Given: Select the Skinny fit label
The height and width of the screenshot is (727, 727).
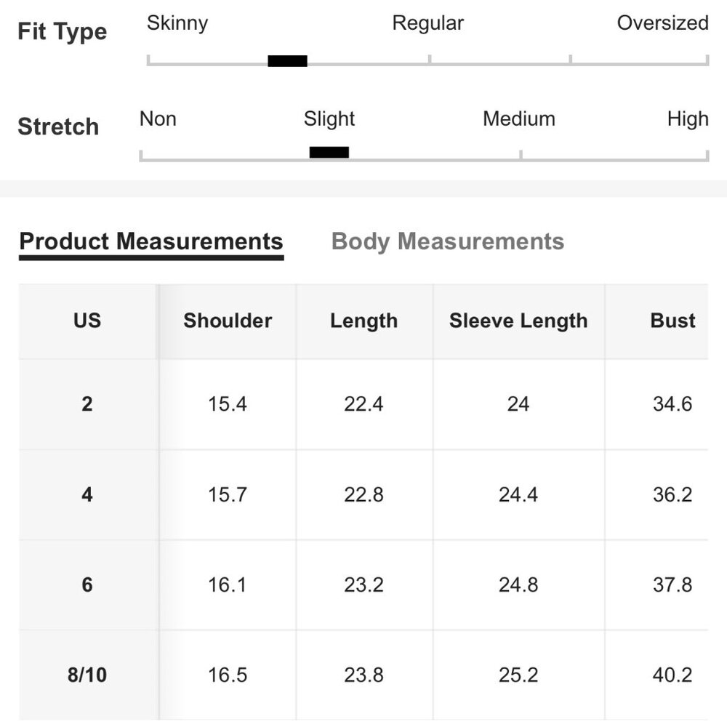Looking at the screenshot, I should pos(177,23).
